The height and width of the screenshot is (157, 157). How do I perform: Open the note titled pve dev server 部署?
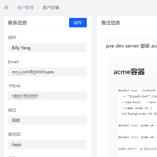(131, 46)
